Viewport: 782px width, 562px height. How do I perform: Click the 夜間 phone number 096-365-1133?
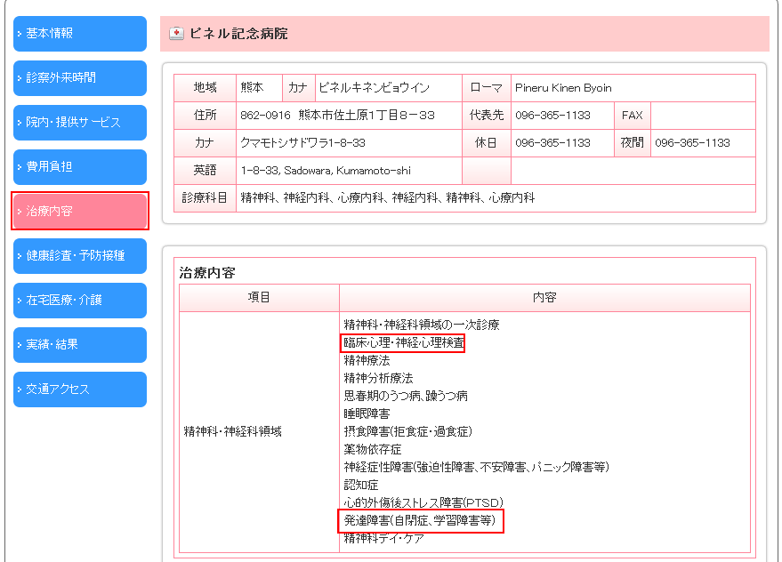[692, 143]
